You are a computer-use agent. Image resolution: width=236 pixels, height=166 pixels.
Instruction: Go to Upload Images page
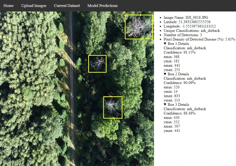[34, 6]
